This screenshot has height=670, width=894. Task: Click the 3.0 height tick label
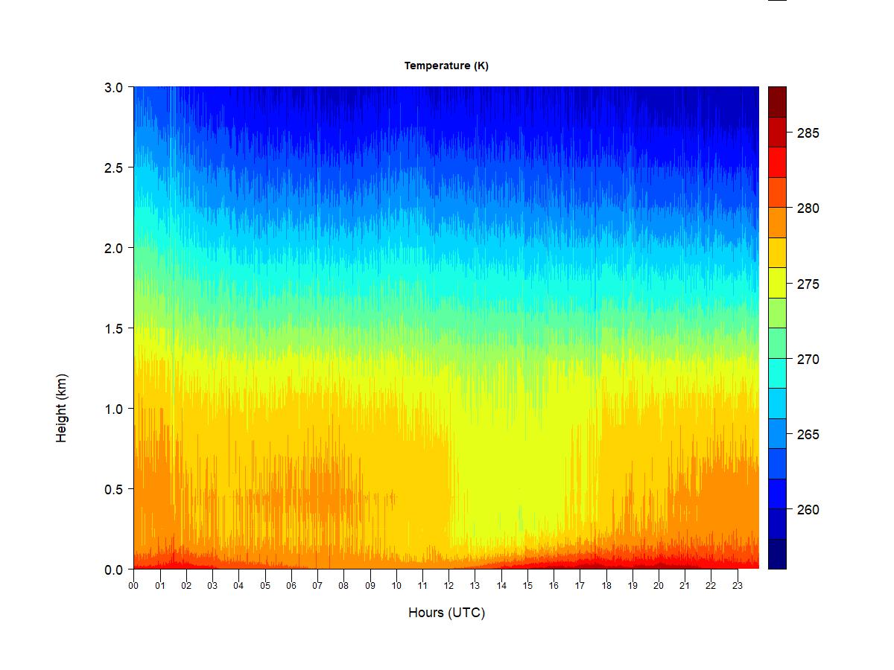(113, 87)
